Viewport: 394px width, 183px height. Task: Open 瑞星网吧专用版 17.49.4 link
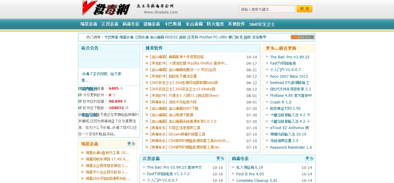[107, 159]
